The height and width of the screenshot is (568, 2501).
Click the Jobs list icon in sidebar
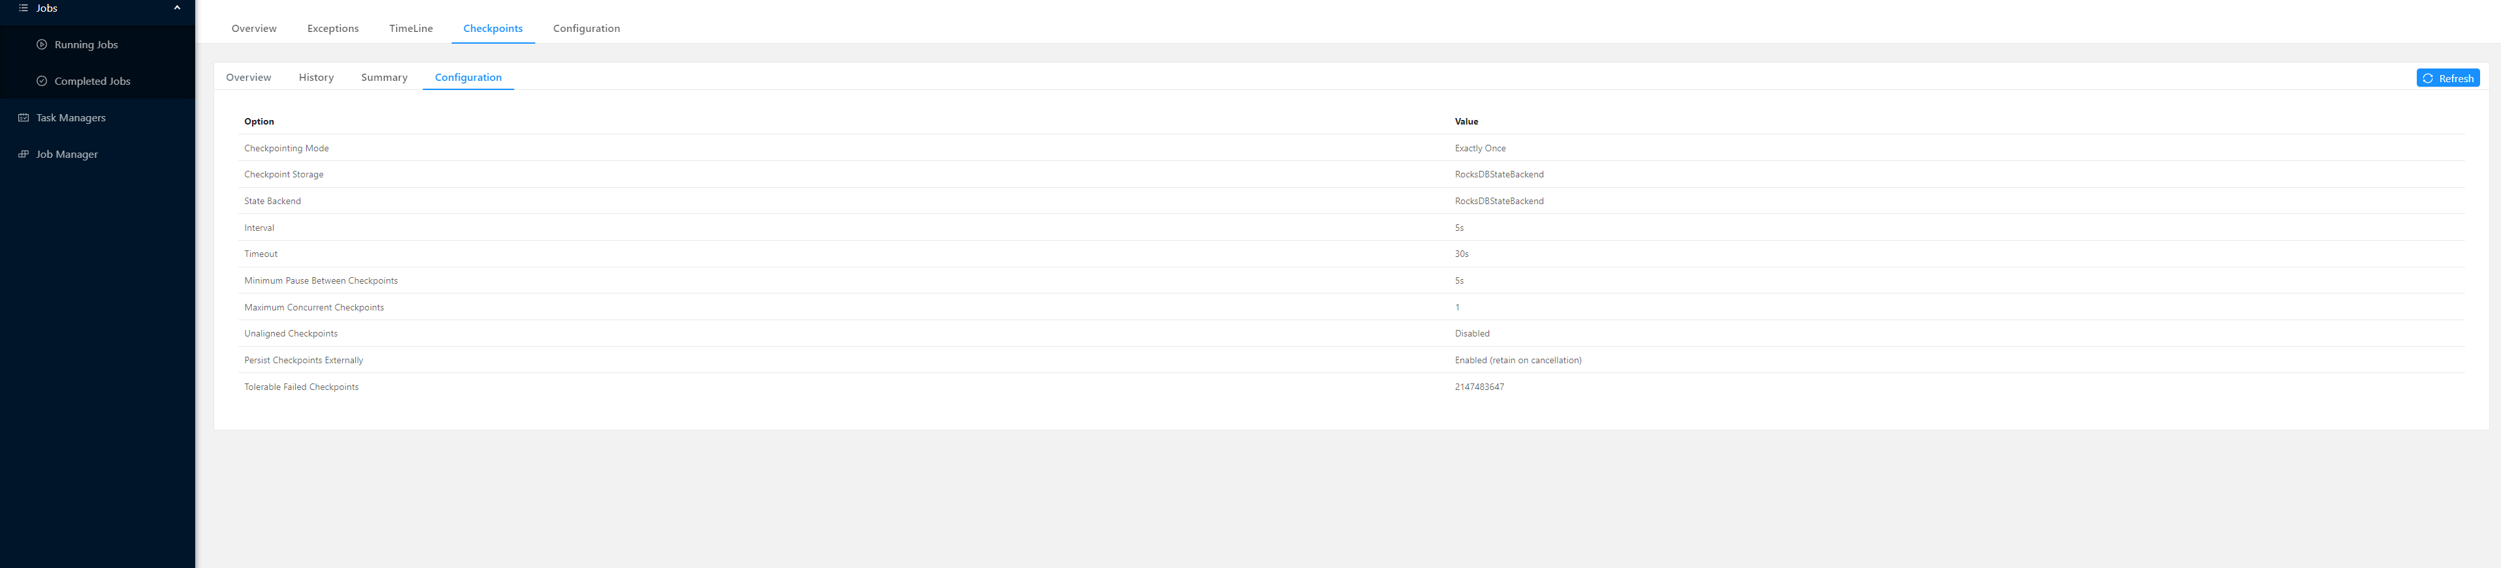(24, 8)
